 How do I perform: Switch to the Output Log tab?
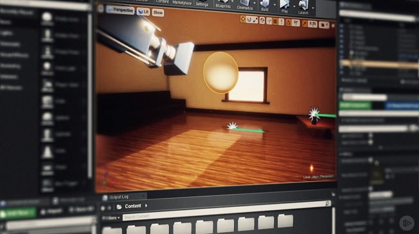(x=119, y=197)
